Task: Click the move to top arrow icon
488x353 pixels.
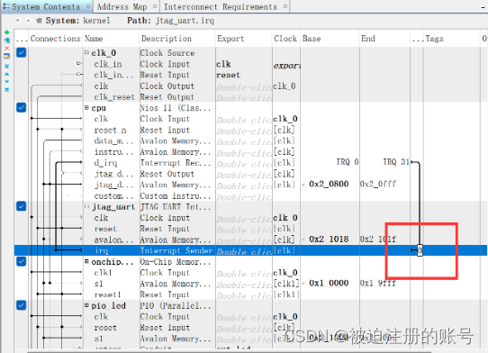Action: tap(6, 67)
